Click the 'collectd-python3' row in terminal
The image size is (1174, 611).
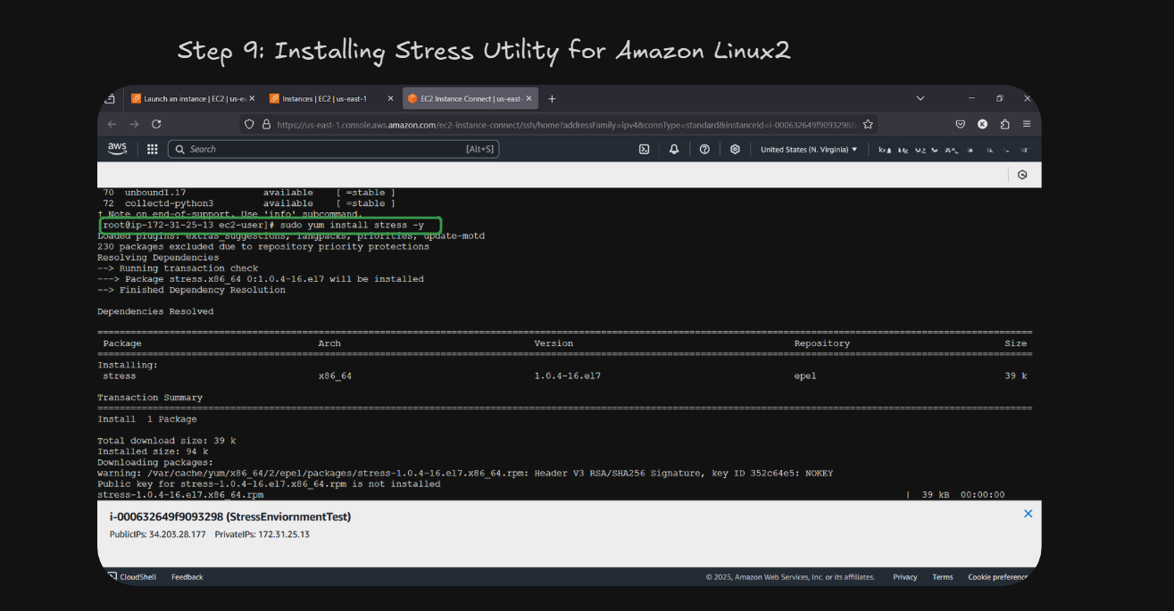click(x=248, y=203)
